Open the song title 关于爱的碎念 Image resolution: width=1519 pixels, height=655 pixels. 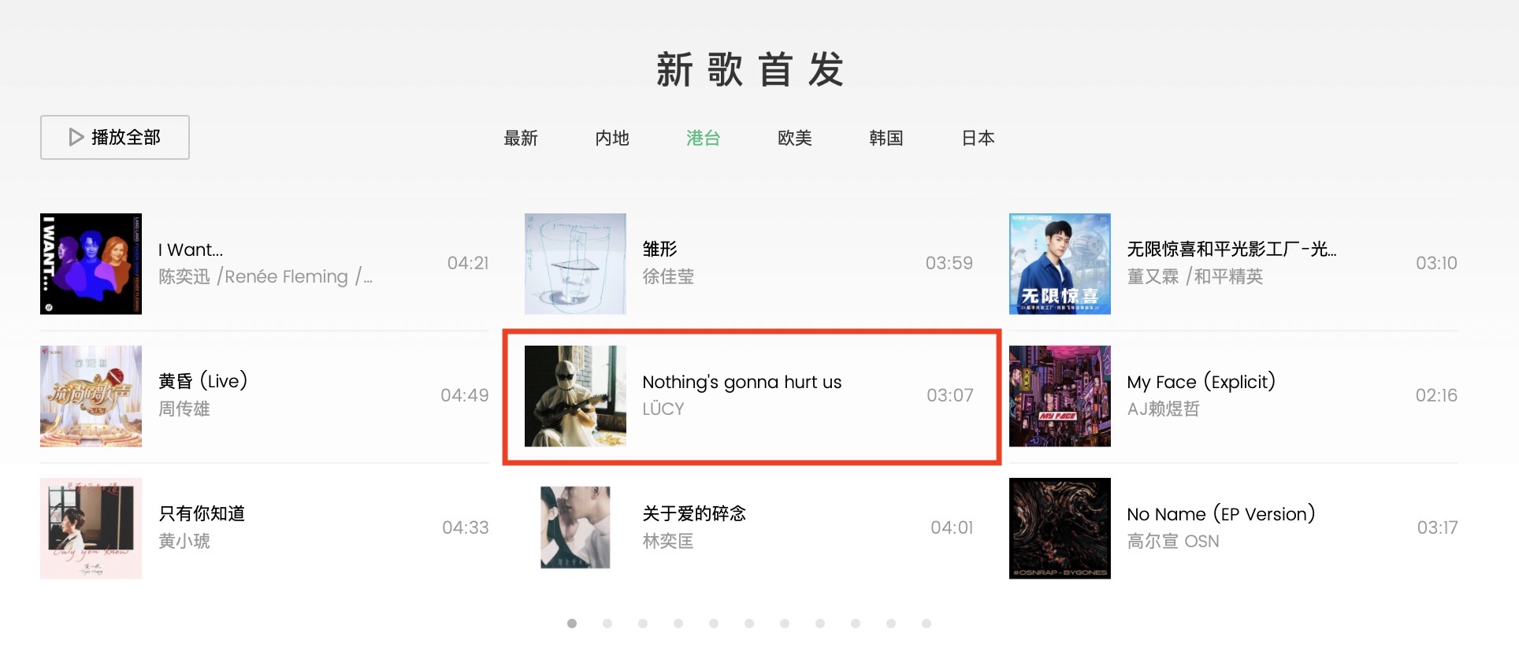tap(694, 514)
